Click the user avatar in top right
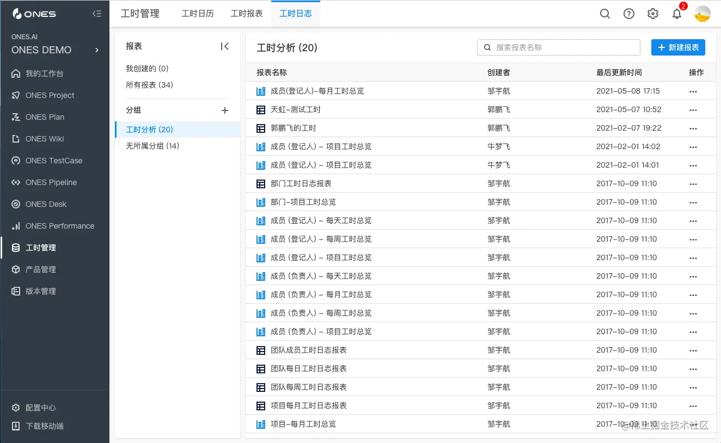 coord(702,14)
